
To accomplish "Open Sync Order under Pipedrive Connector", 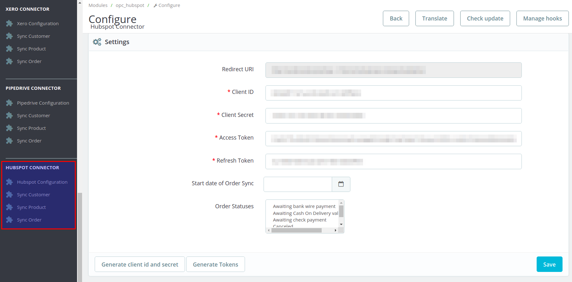I will point(29,141).
